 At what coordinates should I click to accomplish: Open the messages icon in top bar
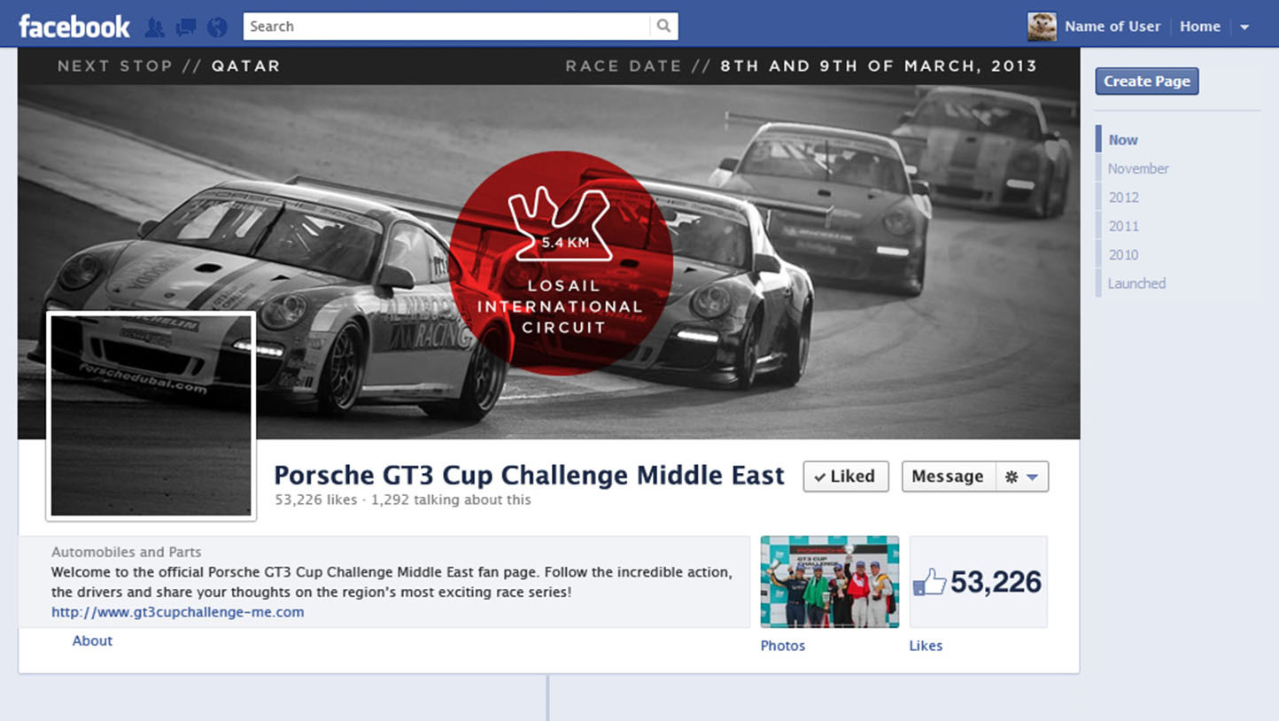[x=186, y=27]
